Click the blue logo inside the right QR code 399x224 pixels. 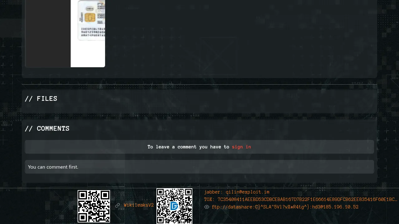(x=174, y=206)
